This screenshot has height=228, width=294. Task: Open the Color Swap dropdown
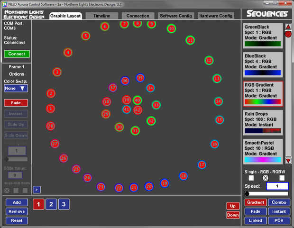(16, 88)
